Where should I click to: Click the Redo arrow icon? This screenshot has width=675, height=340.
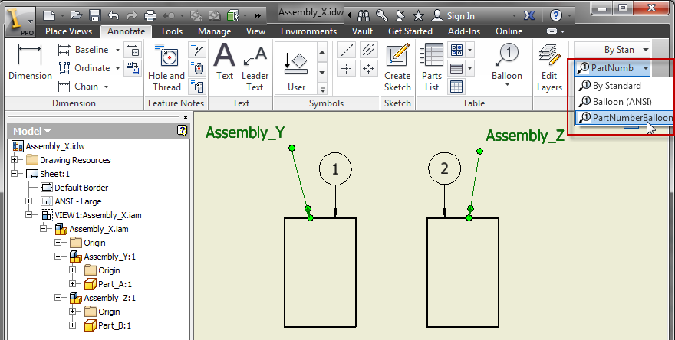click(131, 16)
